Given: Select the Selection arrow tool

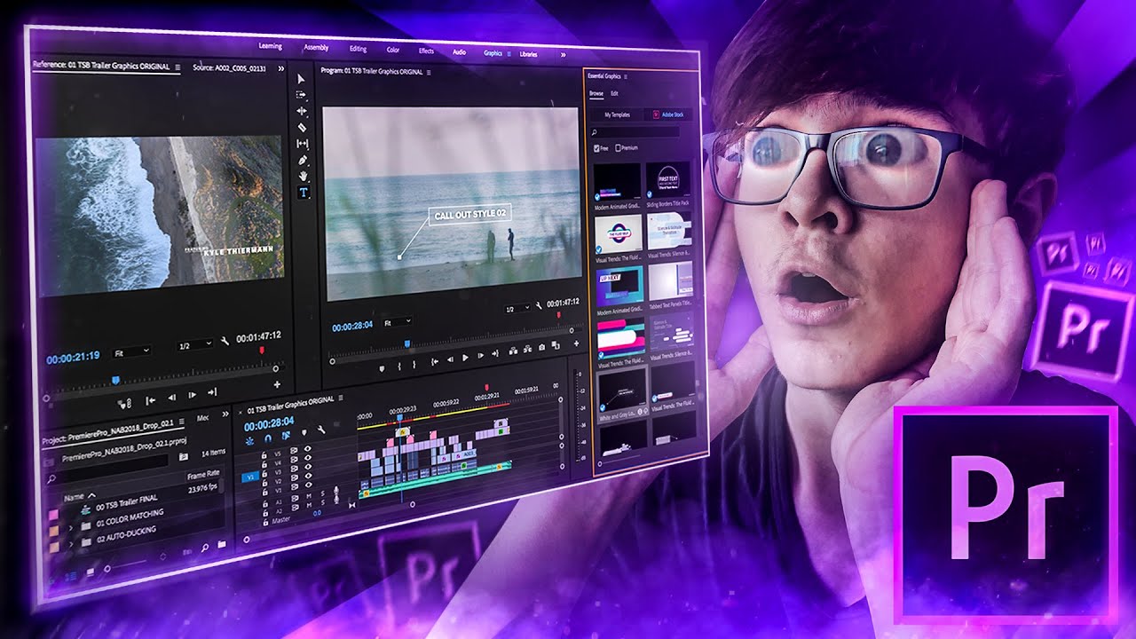Looking at the screenshot, I should [302, 79].
